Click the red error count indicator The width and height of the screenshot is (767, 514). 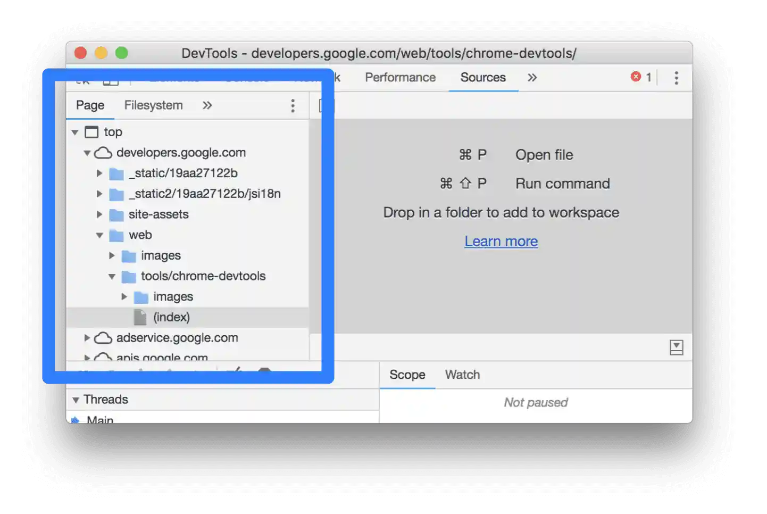tap(641, 77)
